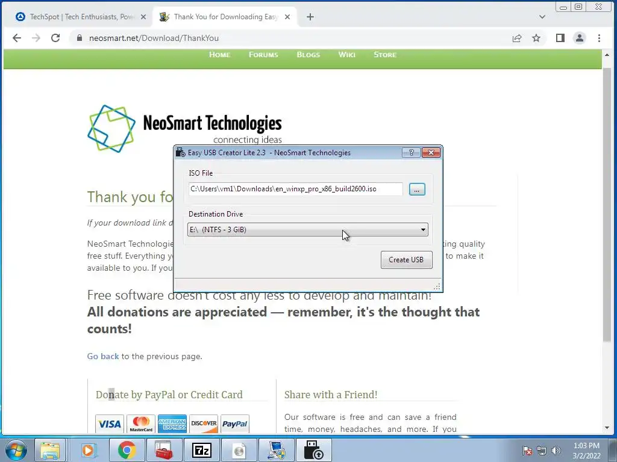Follow the Go back link
Screen dimensions: 617x462
click(102, 356)
